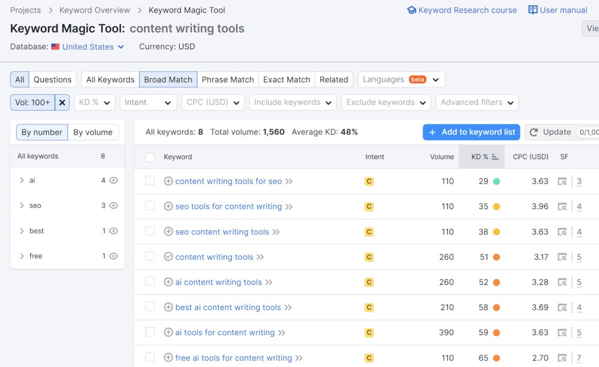Open the Exclude keywords dropdown

386,102
